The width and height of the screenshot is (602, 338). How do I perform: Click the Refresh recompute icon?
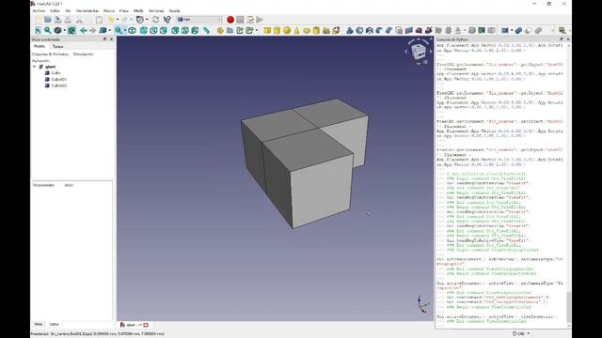(x=155, y=20)
